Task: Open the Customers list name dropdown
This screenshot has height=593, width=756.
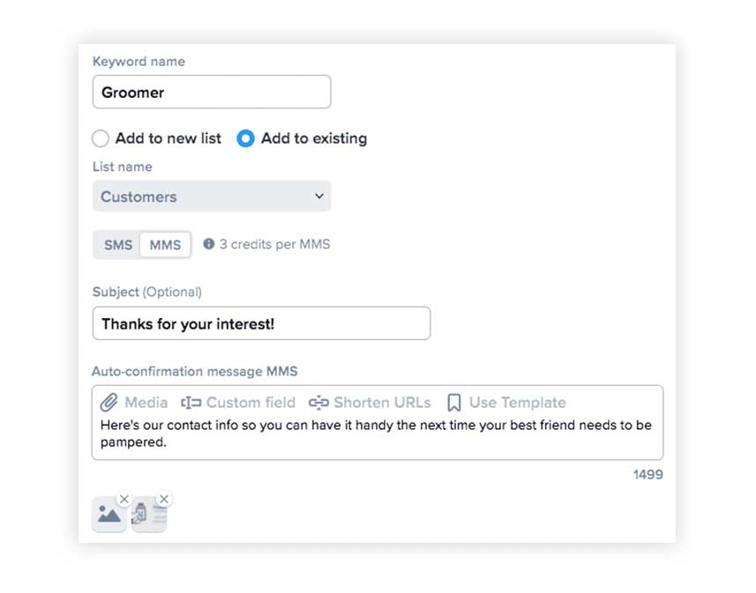Action: [x=212, y=196]
